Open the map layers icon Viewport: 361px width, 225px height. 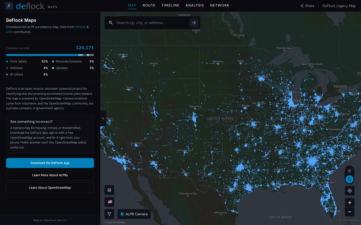point(109,190)
